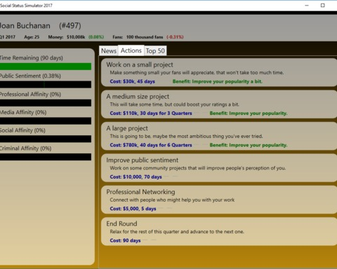Choose Professional Networking action
Viewport: 337px width, 269px height.
click(x=219, y=200)
